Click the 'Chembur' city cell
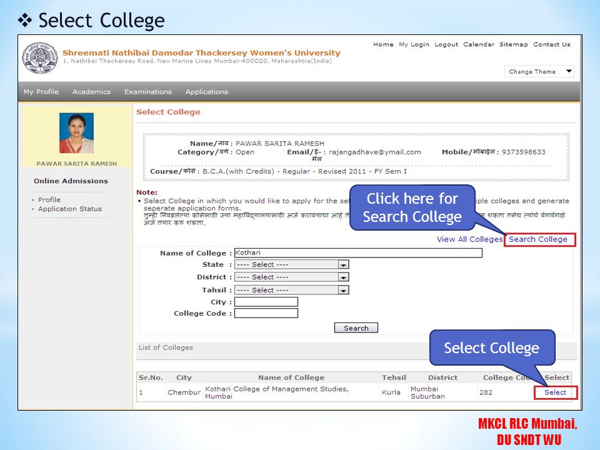This screenshot has height=450, width=600. [184, 392]
